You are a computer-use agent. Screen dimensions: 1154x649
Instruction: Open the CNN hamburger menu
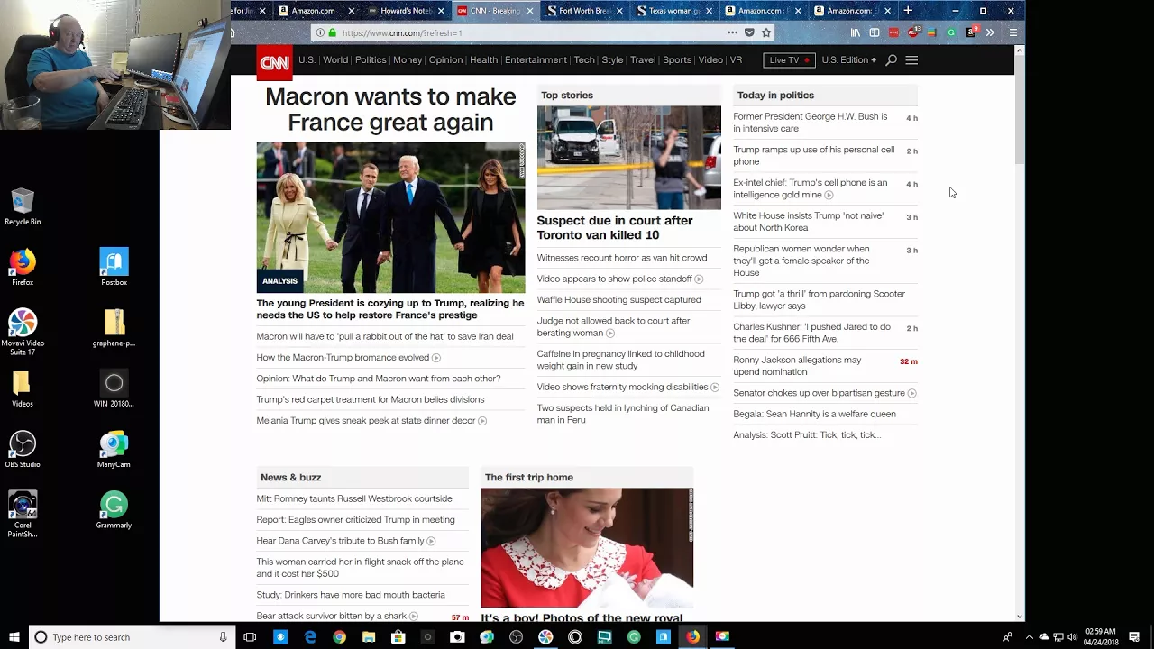[911, 60]
